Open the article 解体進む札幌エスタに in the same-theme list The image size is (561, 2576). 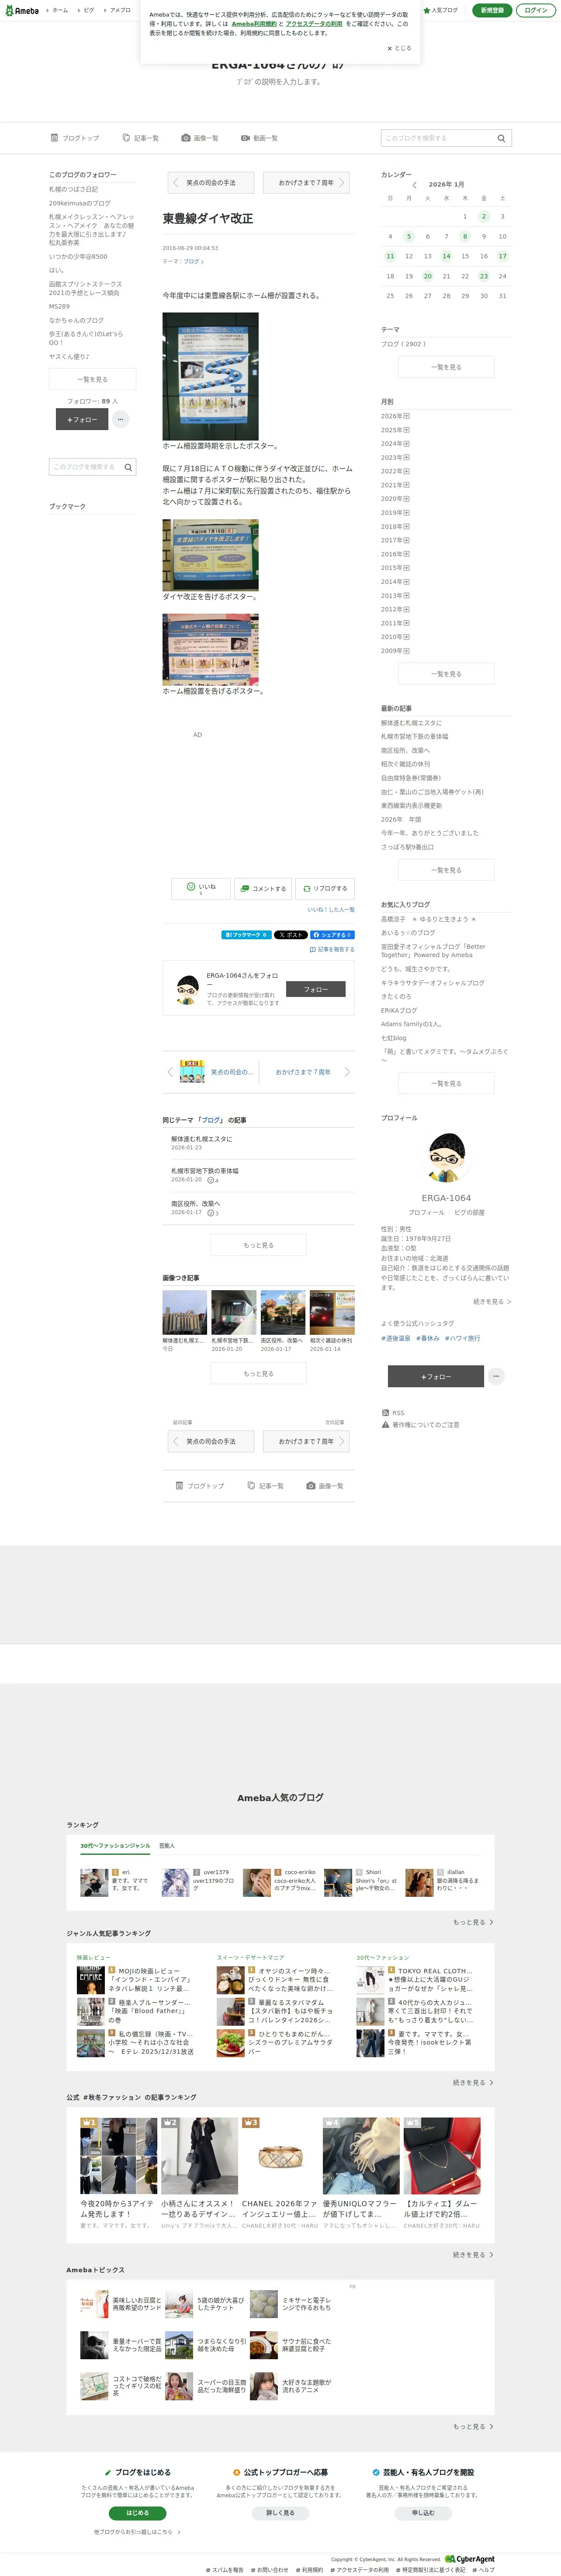pos(201,1139)
